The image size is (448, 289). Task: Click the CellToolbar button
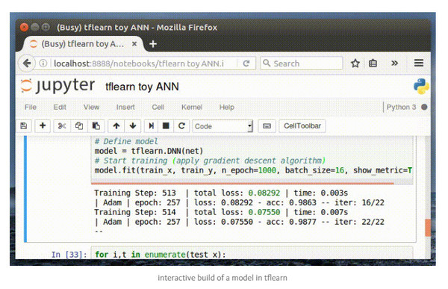(302, 125)
